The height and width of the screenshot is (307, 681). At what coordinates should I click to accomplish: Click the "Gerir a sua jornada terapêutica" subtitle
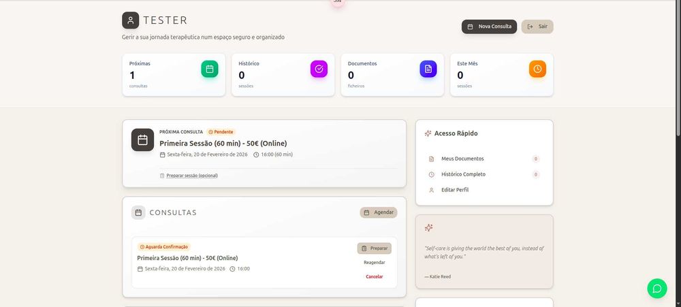[203, 37]
